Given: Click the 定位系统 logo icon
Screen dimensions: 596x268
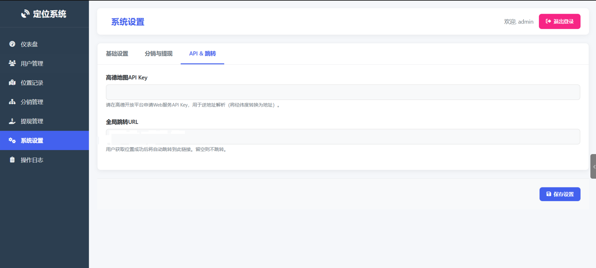Looking at the screenshot, I should click(x=25, y=14).
